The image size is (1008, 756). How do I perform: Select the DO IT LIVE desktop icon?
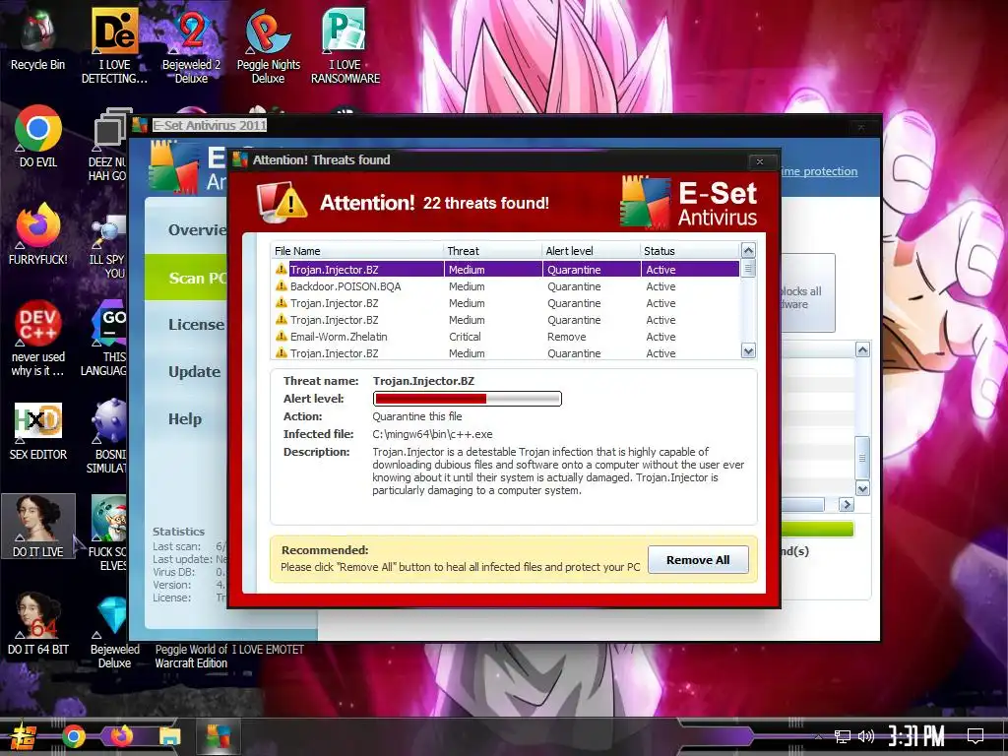pos(38,526)
